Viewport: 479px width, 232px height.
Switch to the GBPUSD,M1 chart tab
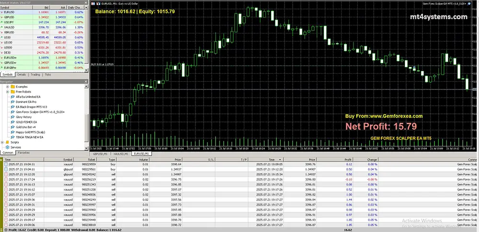(100, 154)
